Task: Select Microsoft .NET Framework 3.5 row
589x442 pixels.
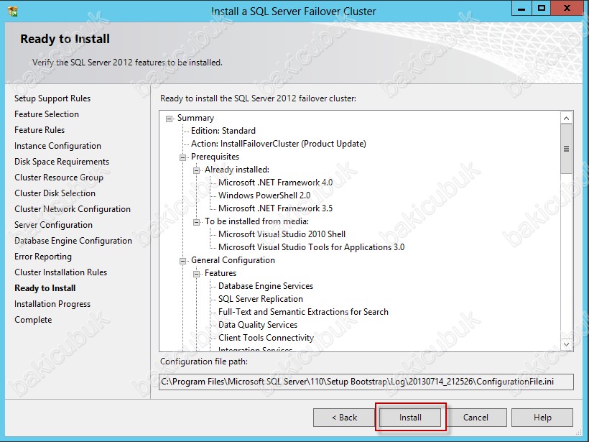Action: (275, 208)
